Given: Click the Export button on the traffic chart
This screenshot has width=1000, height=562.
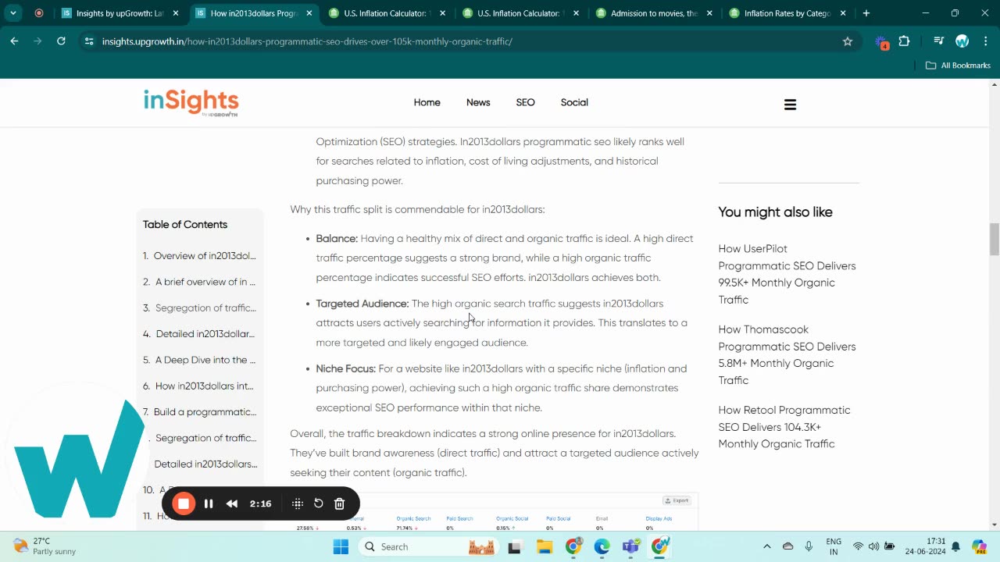Looking at the screenshot, I should pyautogui.click(x=677, y=500).
